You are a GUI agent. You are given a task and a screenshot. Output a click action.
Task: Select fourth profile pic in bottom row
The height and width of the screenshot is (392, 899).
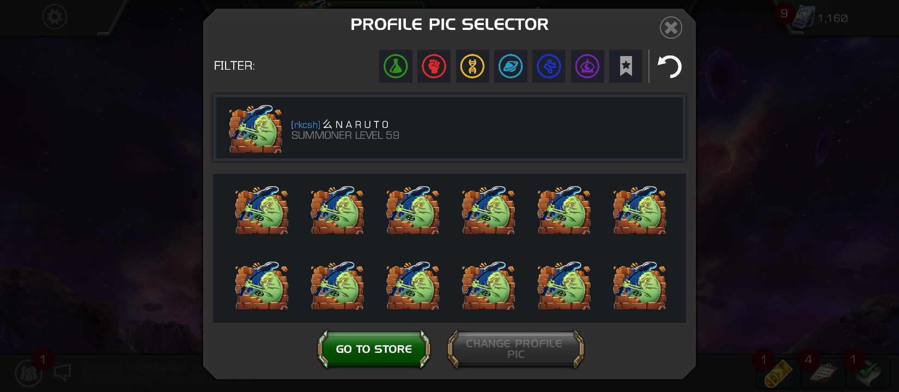(489, 286)
